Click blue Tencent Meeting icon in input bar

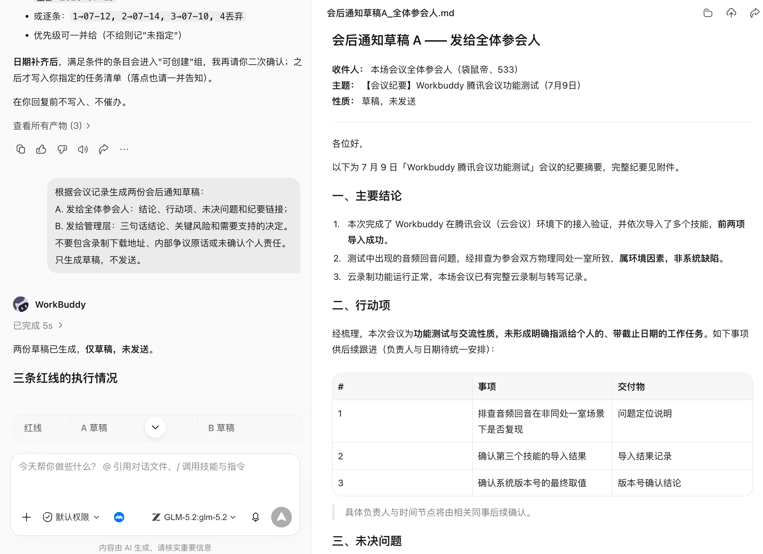click(x=119, y=517)
